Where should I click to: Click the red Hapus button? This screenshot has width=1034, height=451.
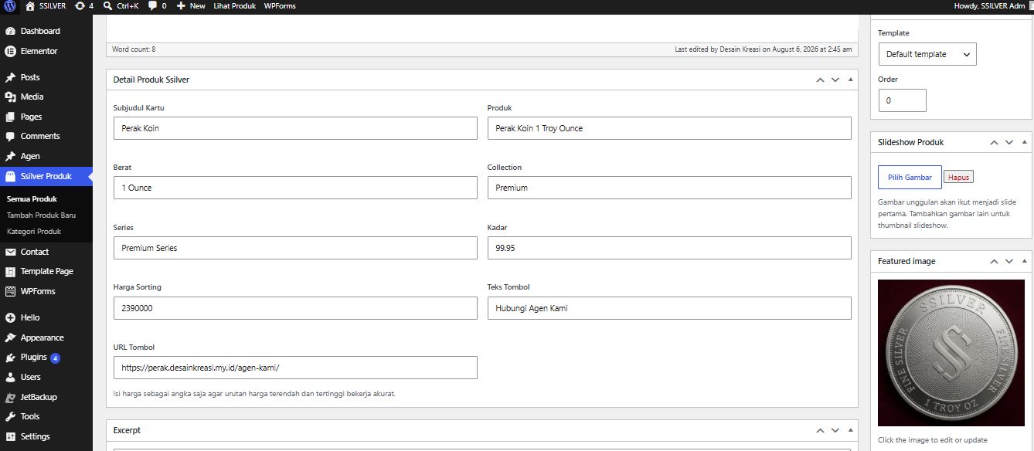[958, 177]
